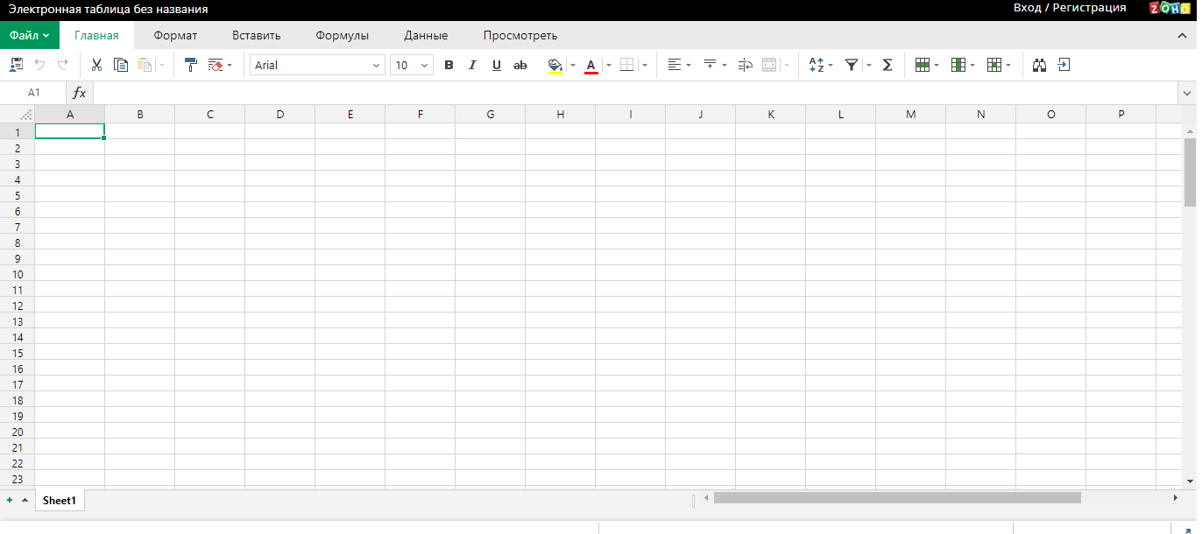Screen dimensions: 1202x534
Task: Click the redo arrow icon
Action: [63, 65]
